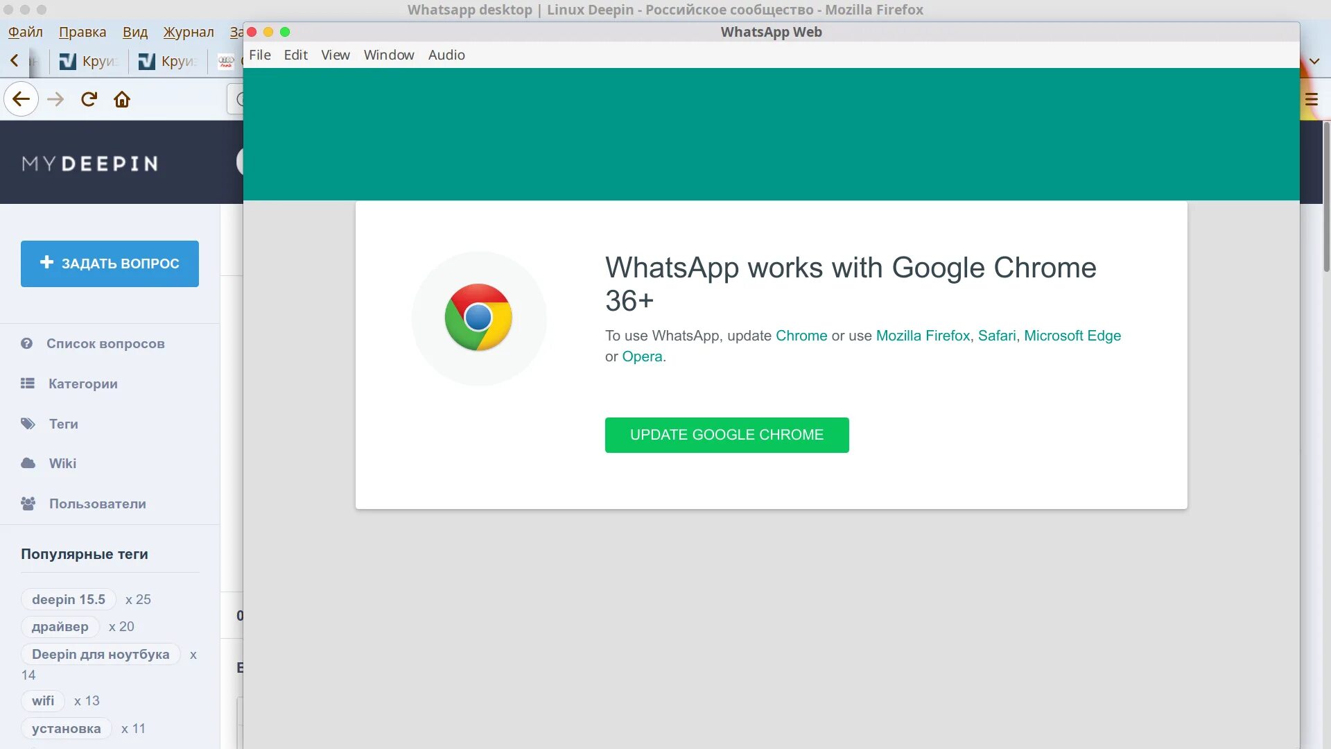This screenshot has height=749, width=1331.
Task: Click the question mark icon beside Список вопросов
Action: tap(27, 343)
